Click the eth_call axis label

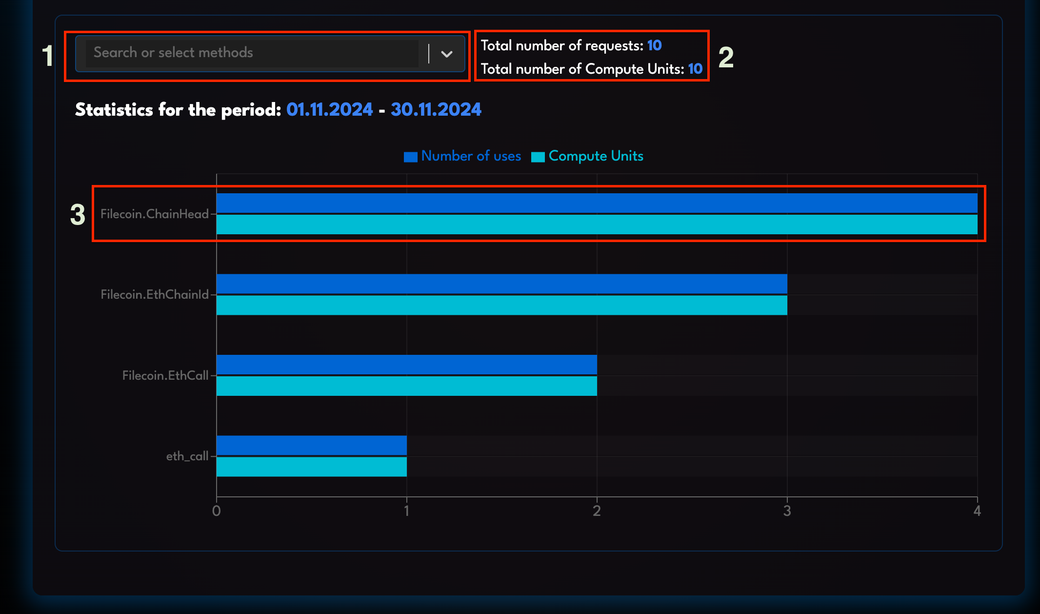[187, 456]
